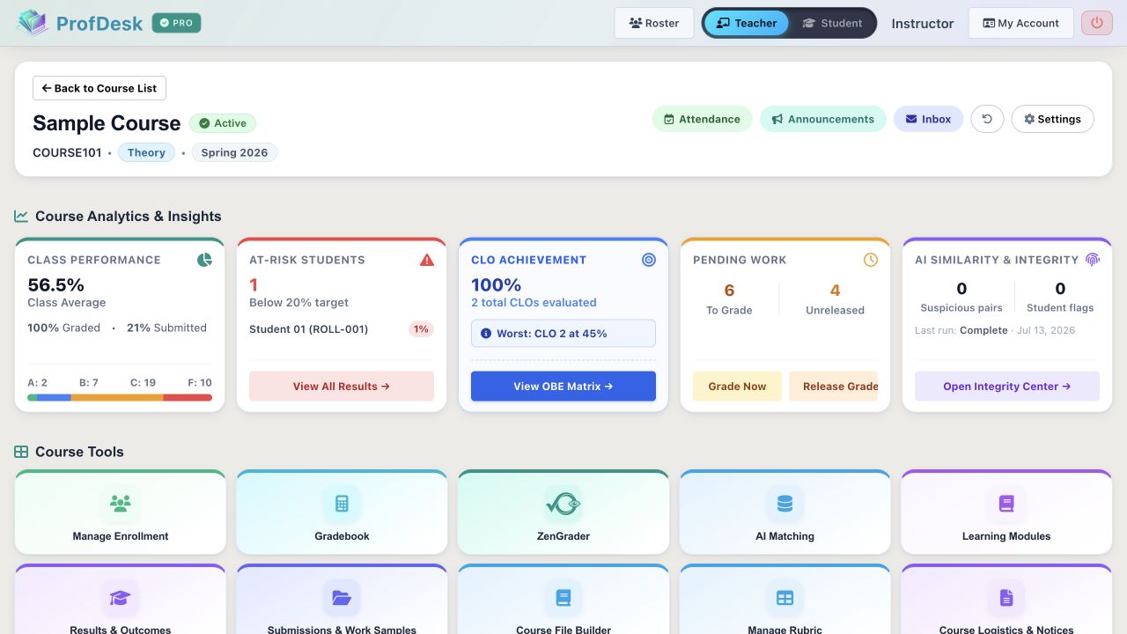Click the PRO badge
The image size is (1127, 634).
coord(176,23)
